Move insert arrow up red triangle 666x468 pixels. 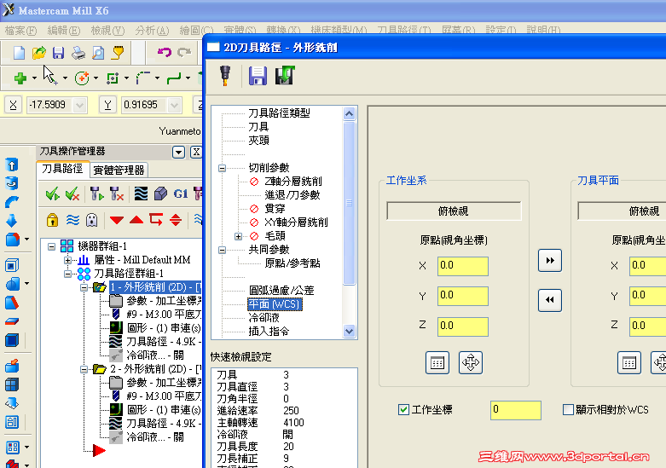136,220
